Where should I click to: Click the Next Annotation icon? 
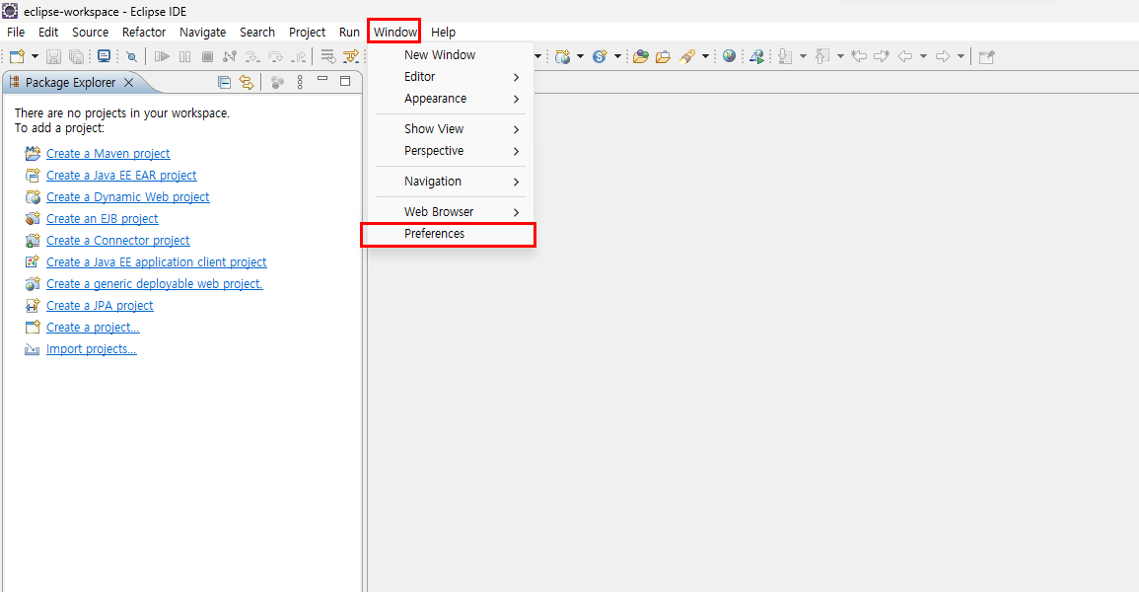(785, 56)
